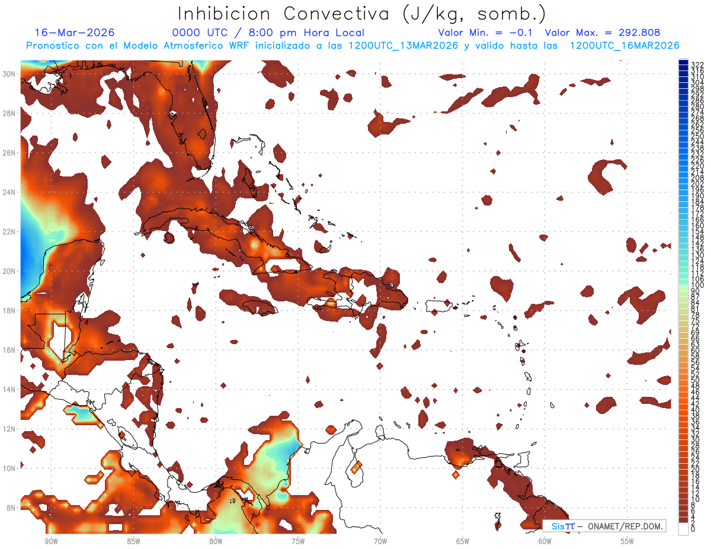Click the '14N' latitude label
The height and width of the screenshot is (549, 711).
click(10, 389)
